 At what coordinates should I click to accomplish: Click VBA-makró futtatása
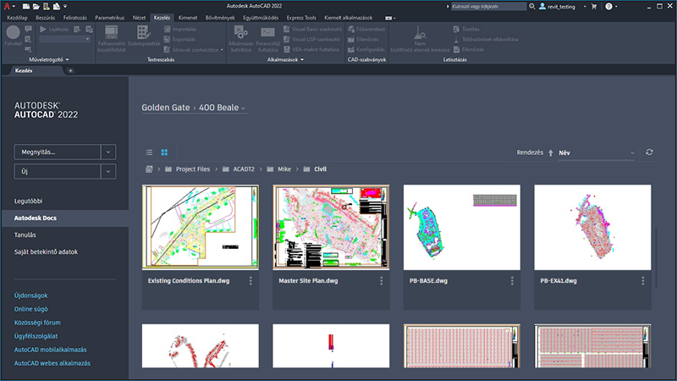[311, 50]
